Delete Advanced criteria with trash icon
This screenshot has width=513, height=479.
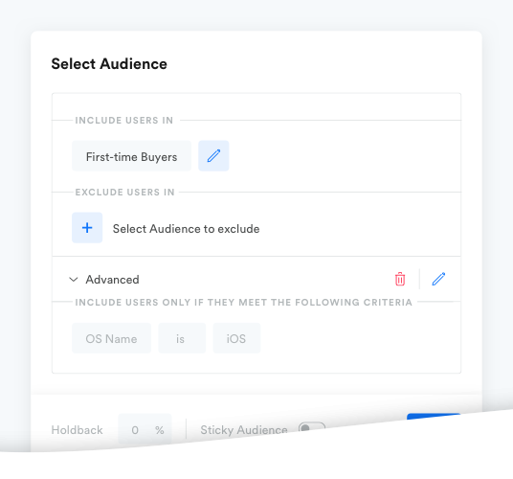[400, 279]
